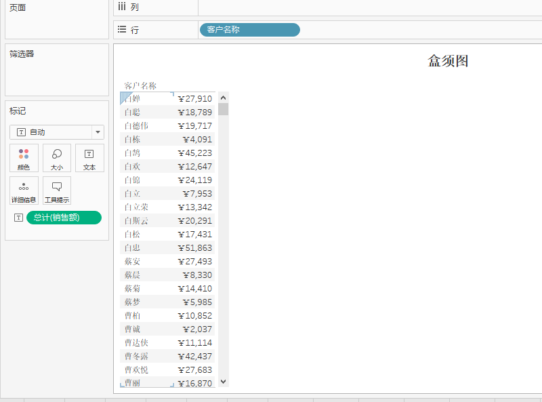Click the ¥2,037 sales value
Screen dimensions: 542x402
tap(197, 329)
